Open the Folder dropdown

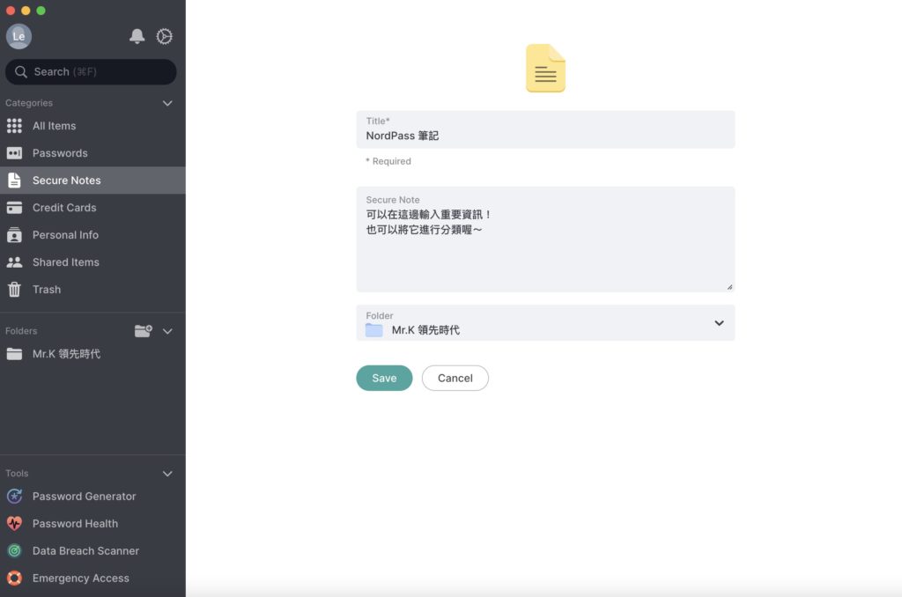pos(545,322)
